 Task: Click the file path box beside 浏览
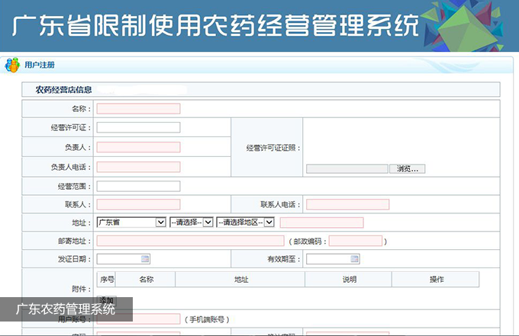point(347,168)
